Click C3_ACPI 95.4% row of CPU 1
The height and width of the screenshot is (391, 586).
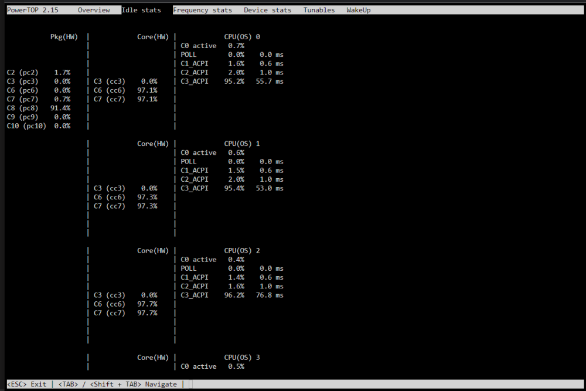click(x=231, y=188)
